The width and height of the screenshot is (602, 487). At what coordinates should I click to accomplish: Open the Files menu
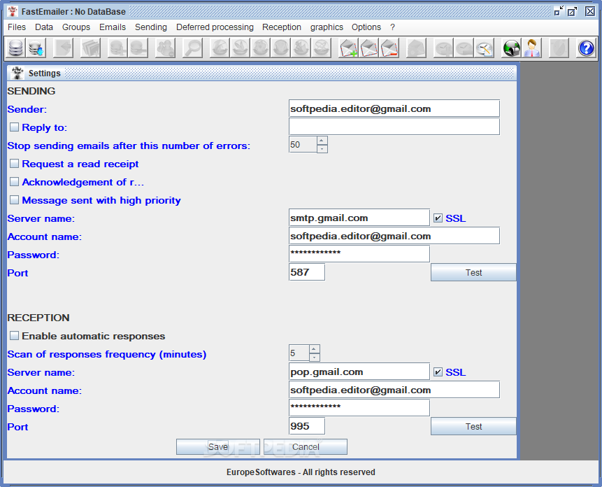coord(17,27)
